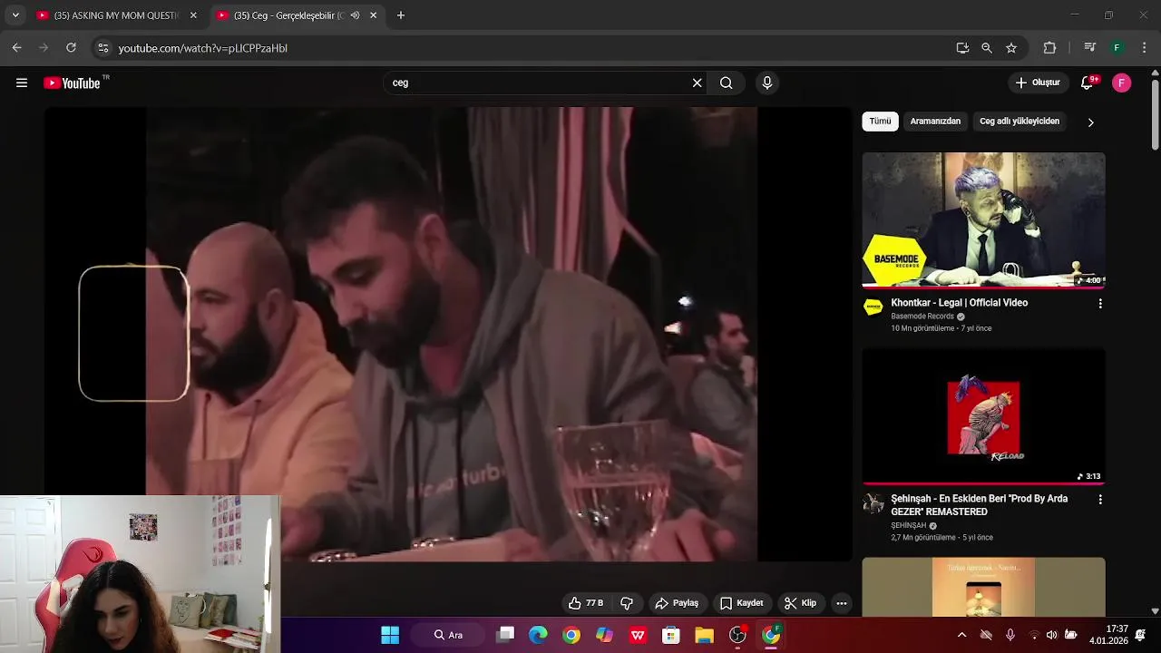Open Basemode Records channel name
1161x653 pixels.
(922, 317)
